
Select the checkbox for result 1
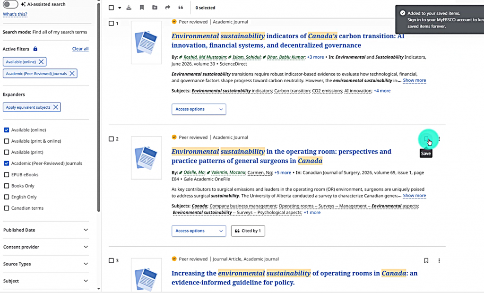tap(111, 24)
